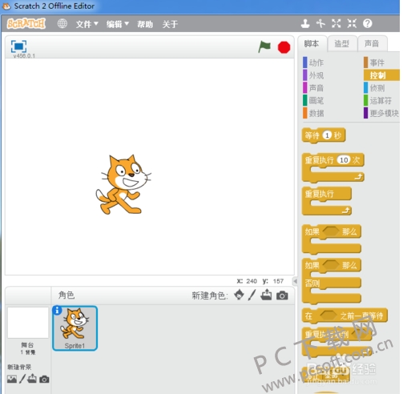Screen dimensions: 403x394
Task: Choose backdrop from library icon
Action: point(12,379)
